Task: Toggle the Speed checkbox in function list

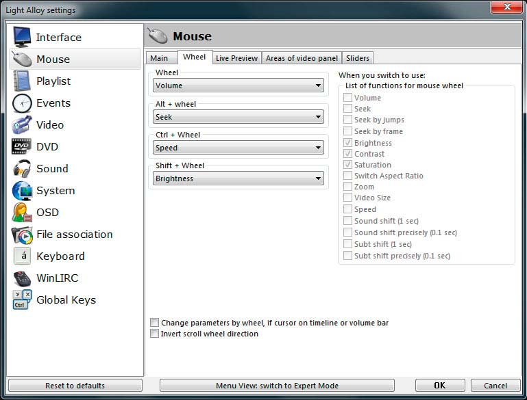Action: (347, 209)
